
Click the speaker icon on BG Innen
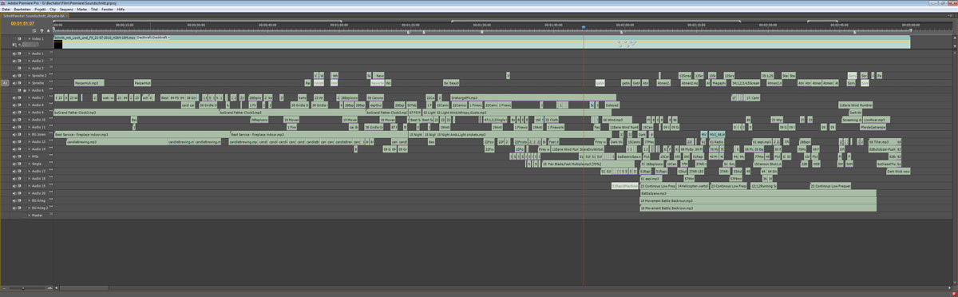coord(14,134)
